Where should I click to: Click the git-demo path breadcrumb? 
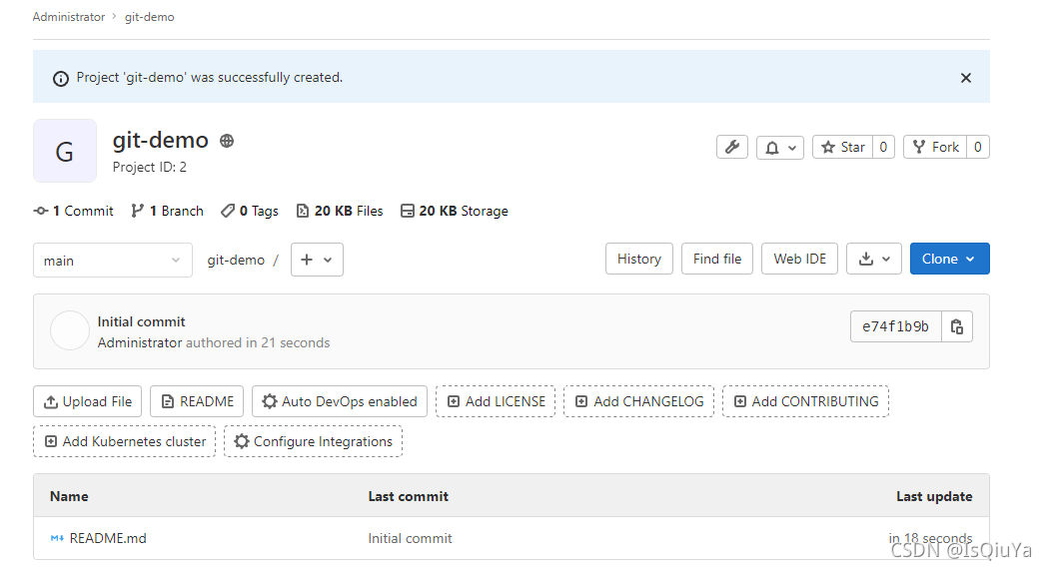236,261
